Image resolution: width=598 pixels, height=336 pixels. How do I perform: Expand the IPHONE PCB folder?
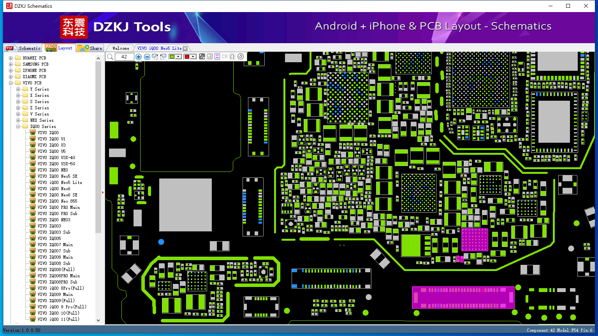pos(11,70)
